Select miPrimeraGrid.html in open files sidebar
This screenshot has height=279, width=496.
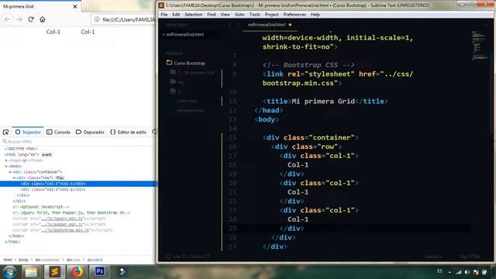pyautogui.click(x=185, y=34)
